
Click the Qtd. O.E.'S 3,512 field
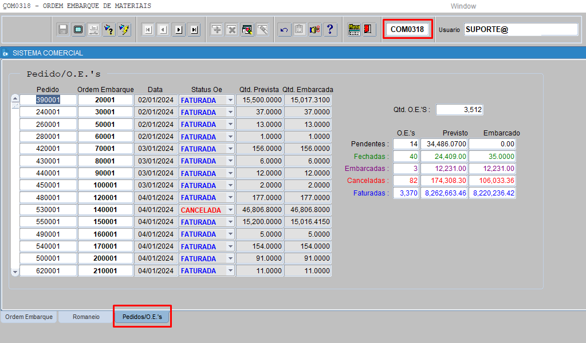459,110
